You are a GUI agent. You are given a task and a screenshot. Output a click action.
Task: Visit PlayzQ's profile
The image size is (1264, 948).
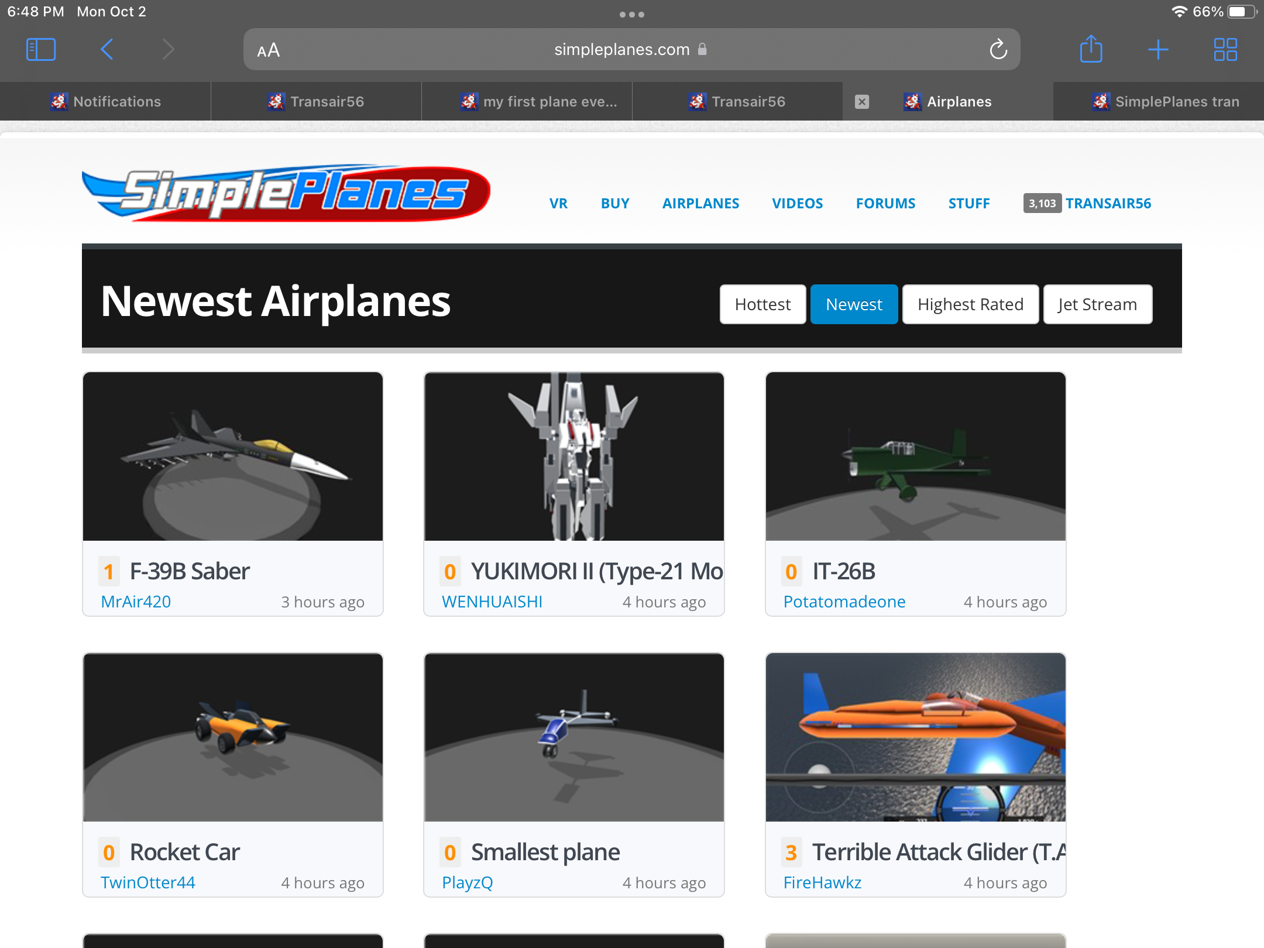click(468, 882)
